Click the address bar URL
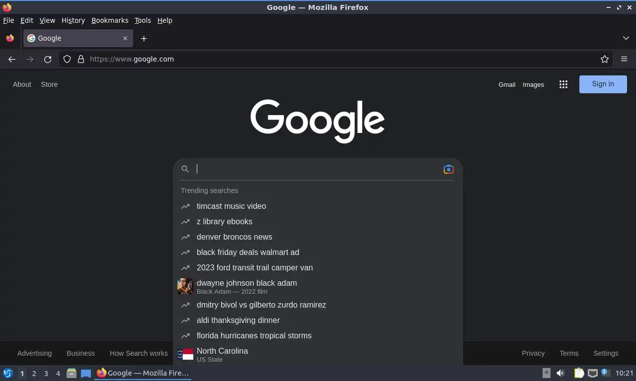This screenshot has height=381, width=636. click(x=132, y=59)
